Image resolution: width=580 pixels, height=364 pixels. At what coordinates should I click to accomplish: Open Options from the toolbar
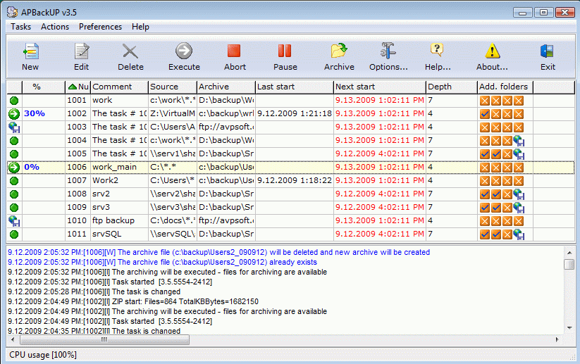[388, 52]
